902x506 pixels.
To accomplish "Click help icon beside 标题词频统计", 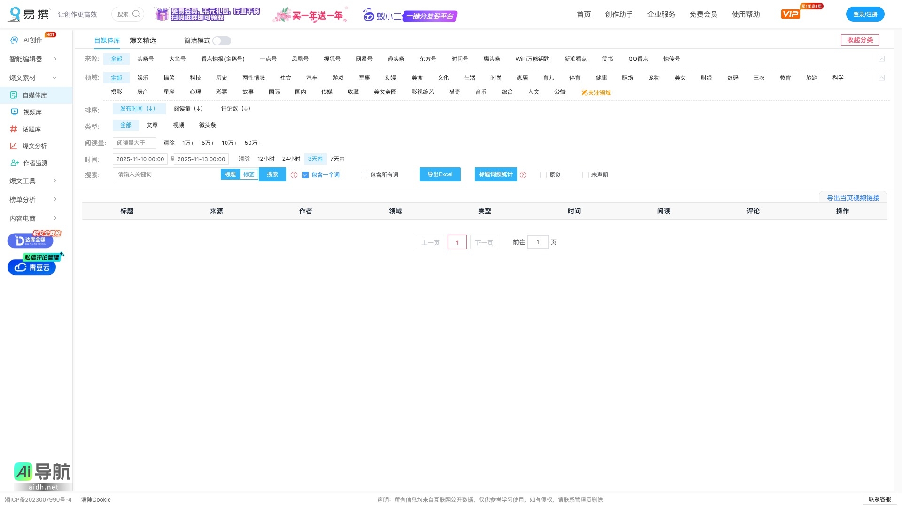I will (523, 175).
